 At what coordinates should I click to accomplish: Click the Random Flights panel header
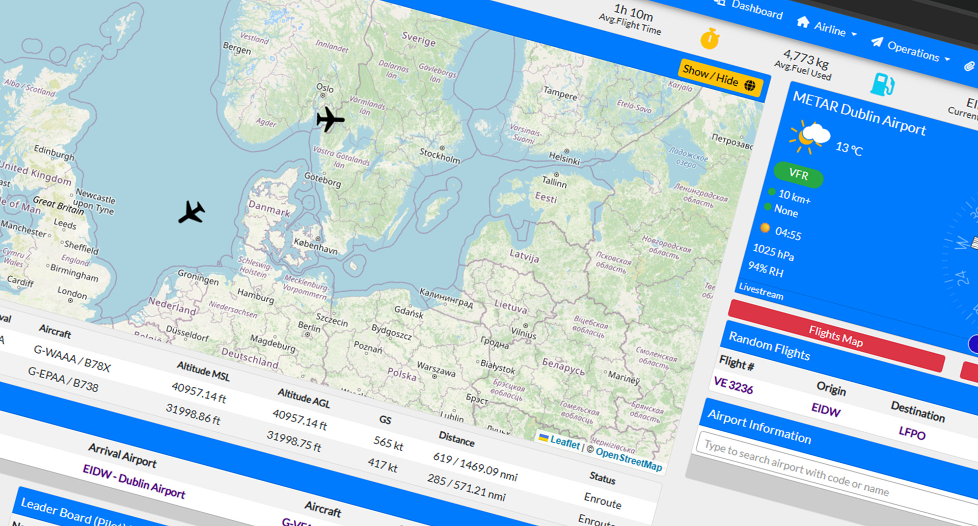(x=769, y=346)
